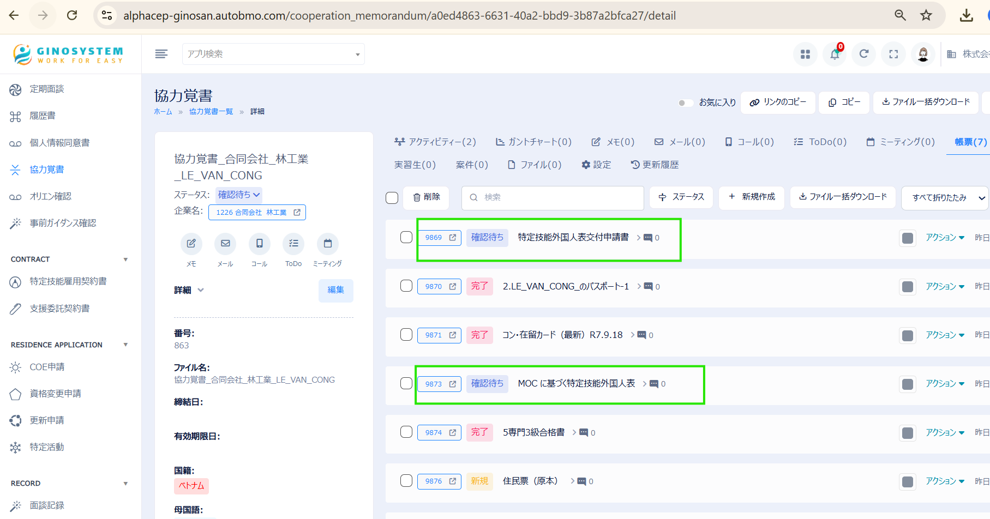Open the apps grid icon
The height and width of the screenshot is (519, 990).
(805, 54)
